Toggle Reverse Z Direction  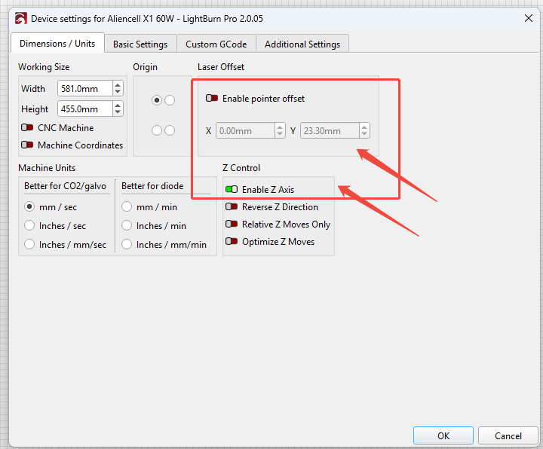(x=232, y=207)
